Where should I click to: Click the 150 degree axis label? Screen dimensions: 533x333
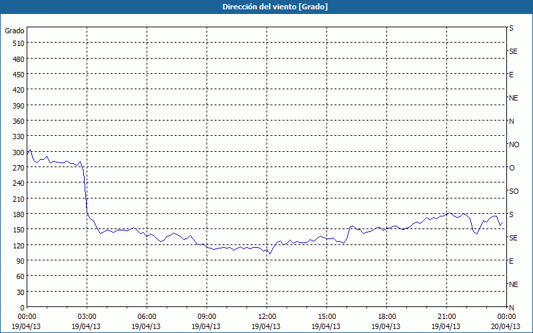pyautogui.click(x=19, y=230)
